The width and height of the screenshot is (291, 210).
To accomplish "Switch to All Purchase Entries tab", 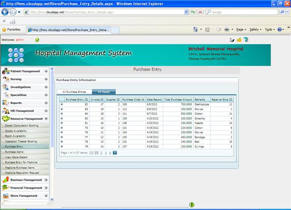I will [74, 92].
